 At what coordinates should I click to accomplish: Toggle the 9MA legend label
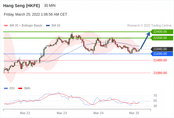[x=27, y=88]
